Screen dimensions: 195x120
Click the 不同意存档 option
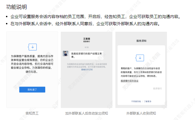(136, 101)
